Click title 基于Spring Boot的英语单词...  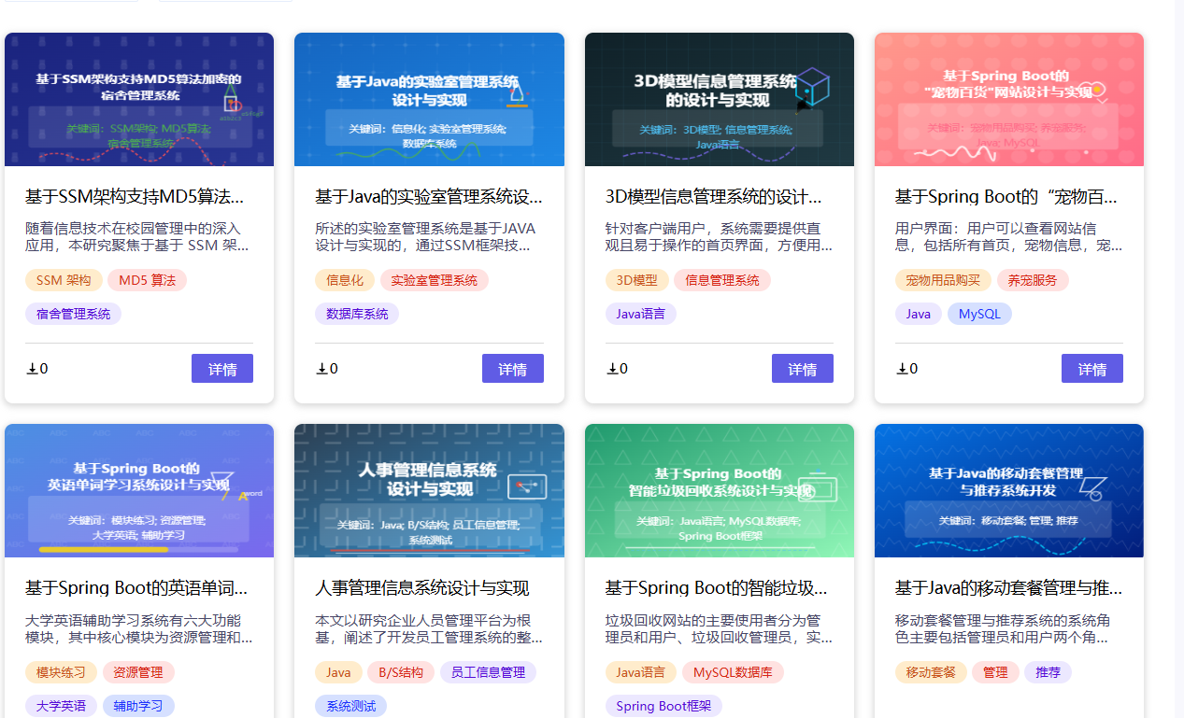pyautogui.click(x=136, y=588)
